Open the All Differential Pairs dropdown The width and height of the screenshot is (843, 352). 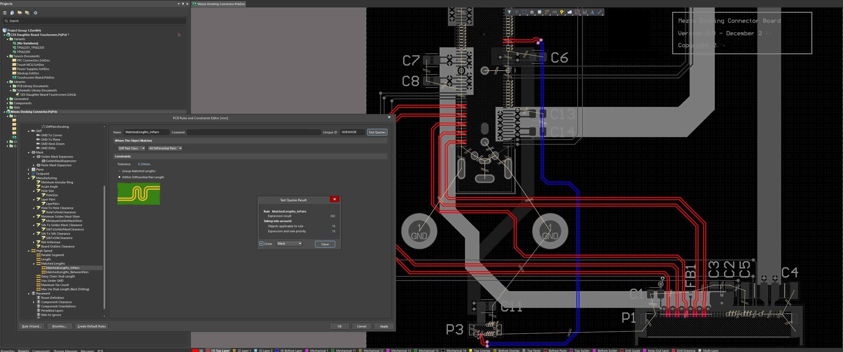[165, 148]
